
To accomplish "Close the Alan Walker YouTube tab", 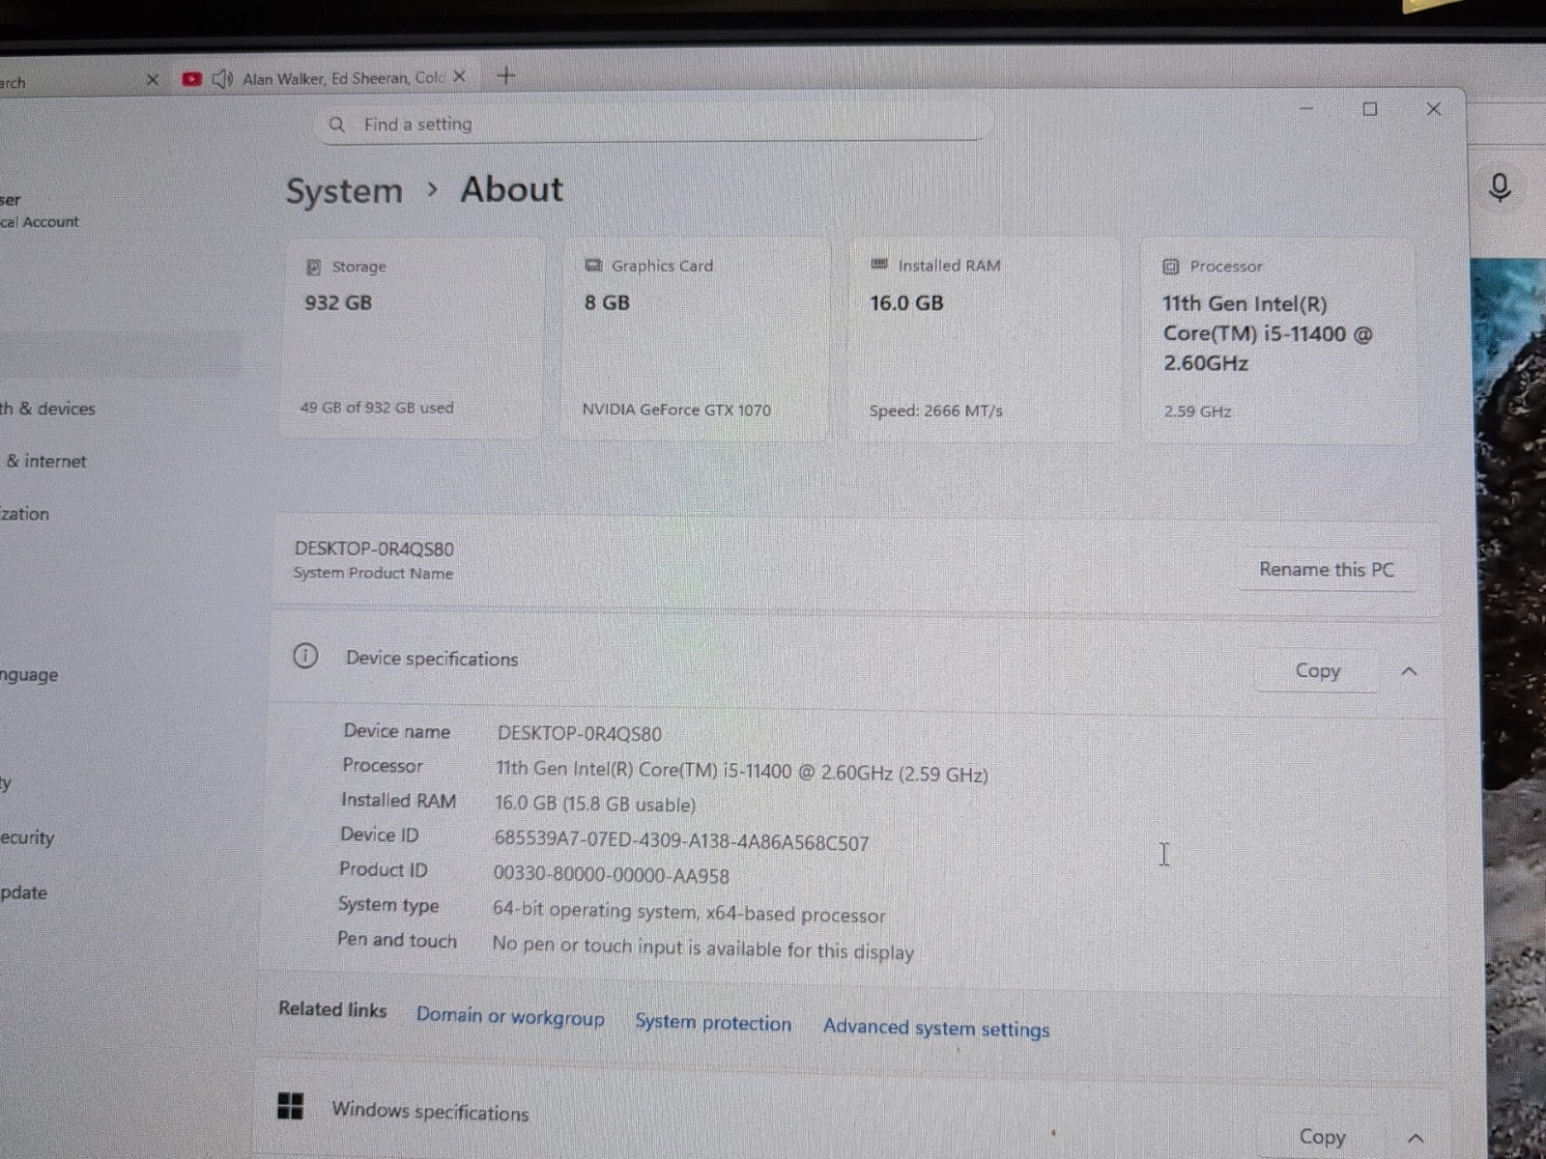I will tap(460, 76).
